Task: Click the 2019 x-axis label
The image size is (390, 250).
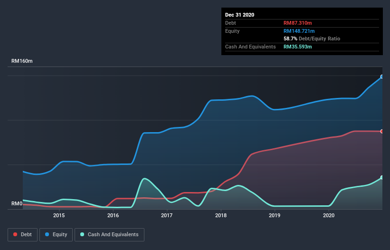Action: (x=275, y=215)
